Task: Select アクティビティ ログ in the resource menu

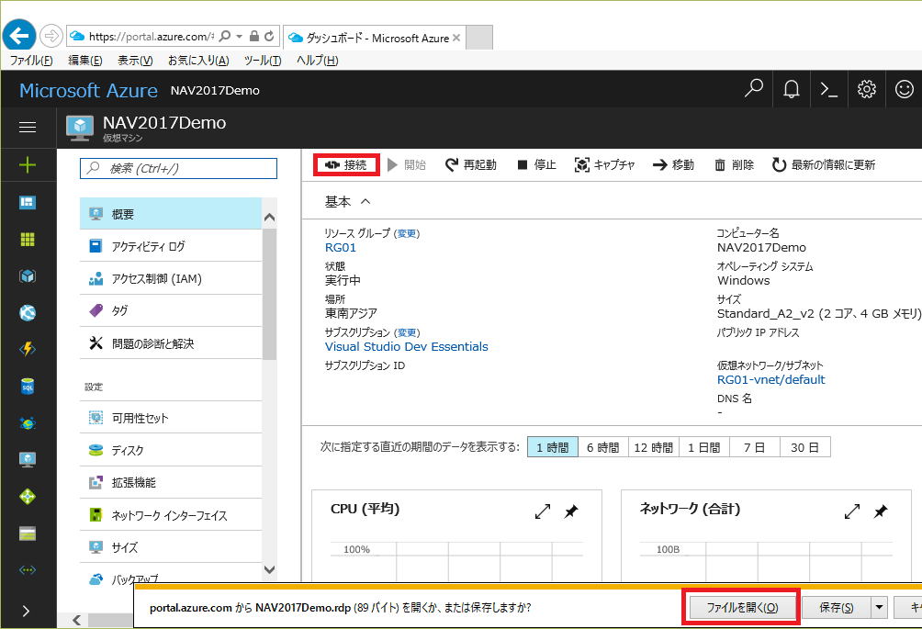Action: 171,246
